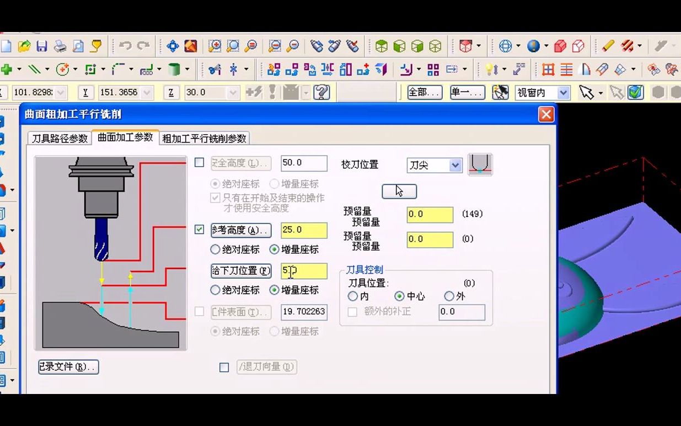Image resolution: width=681 pixels, height=426 pixels.
Task: Select the pan/move view tool
Action: coord(173,46)
